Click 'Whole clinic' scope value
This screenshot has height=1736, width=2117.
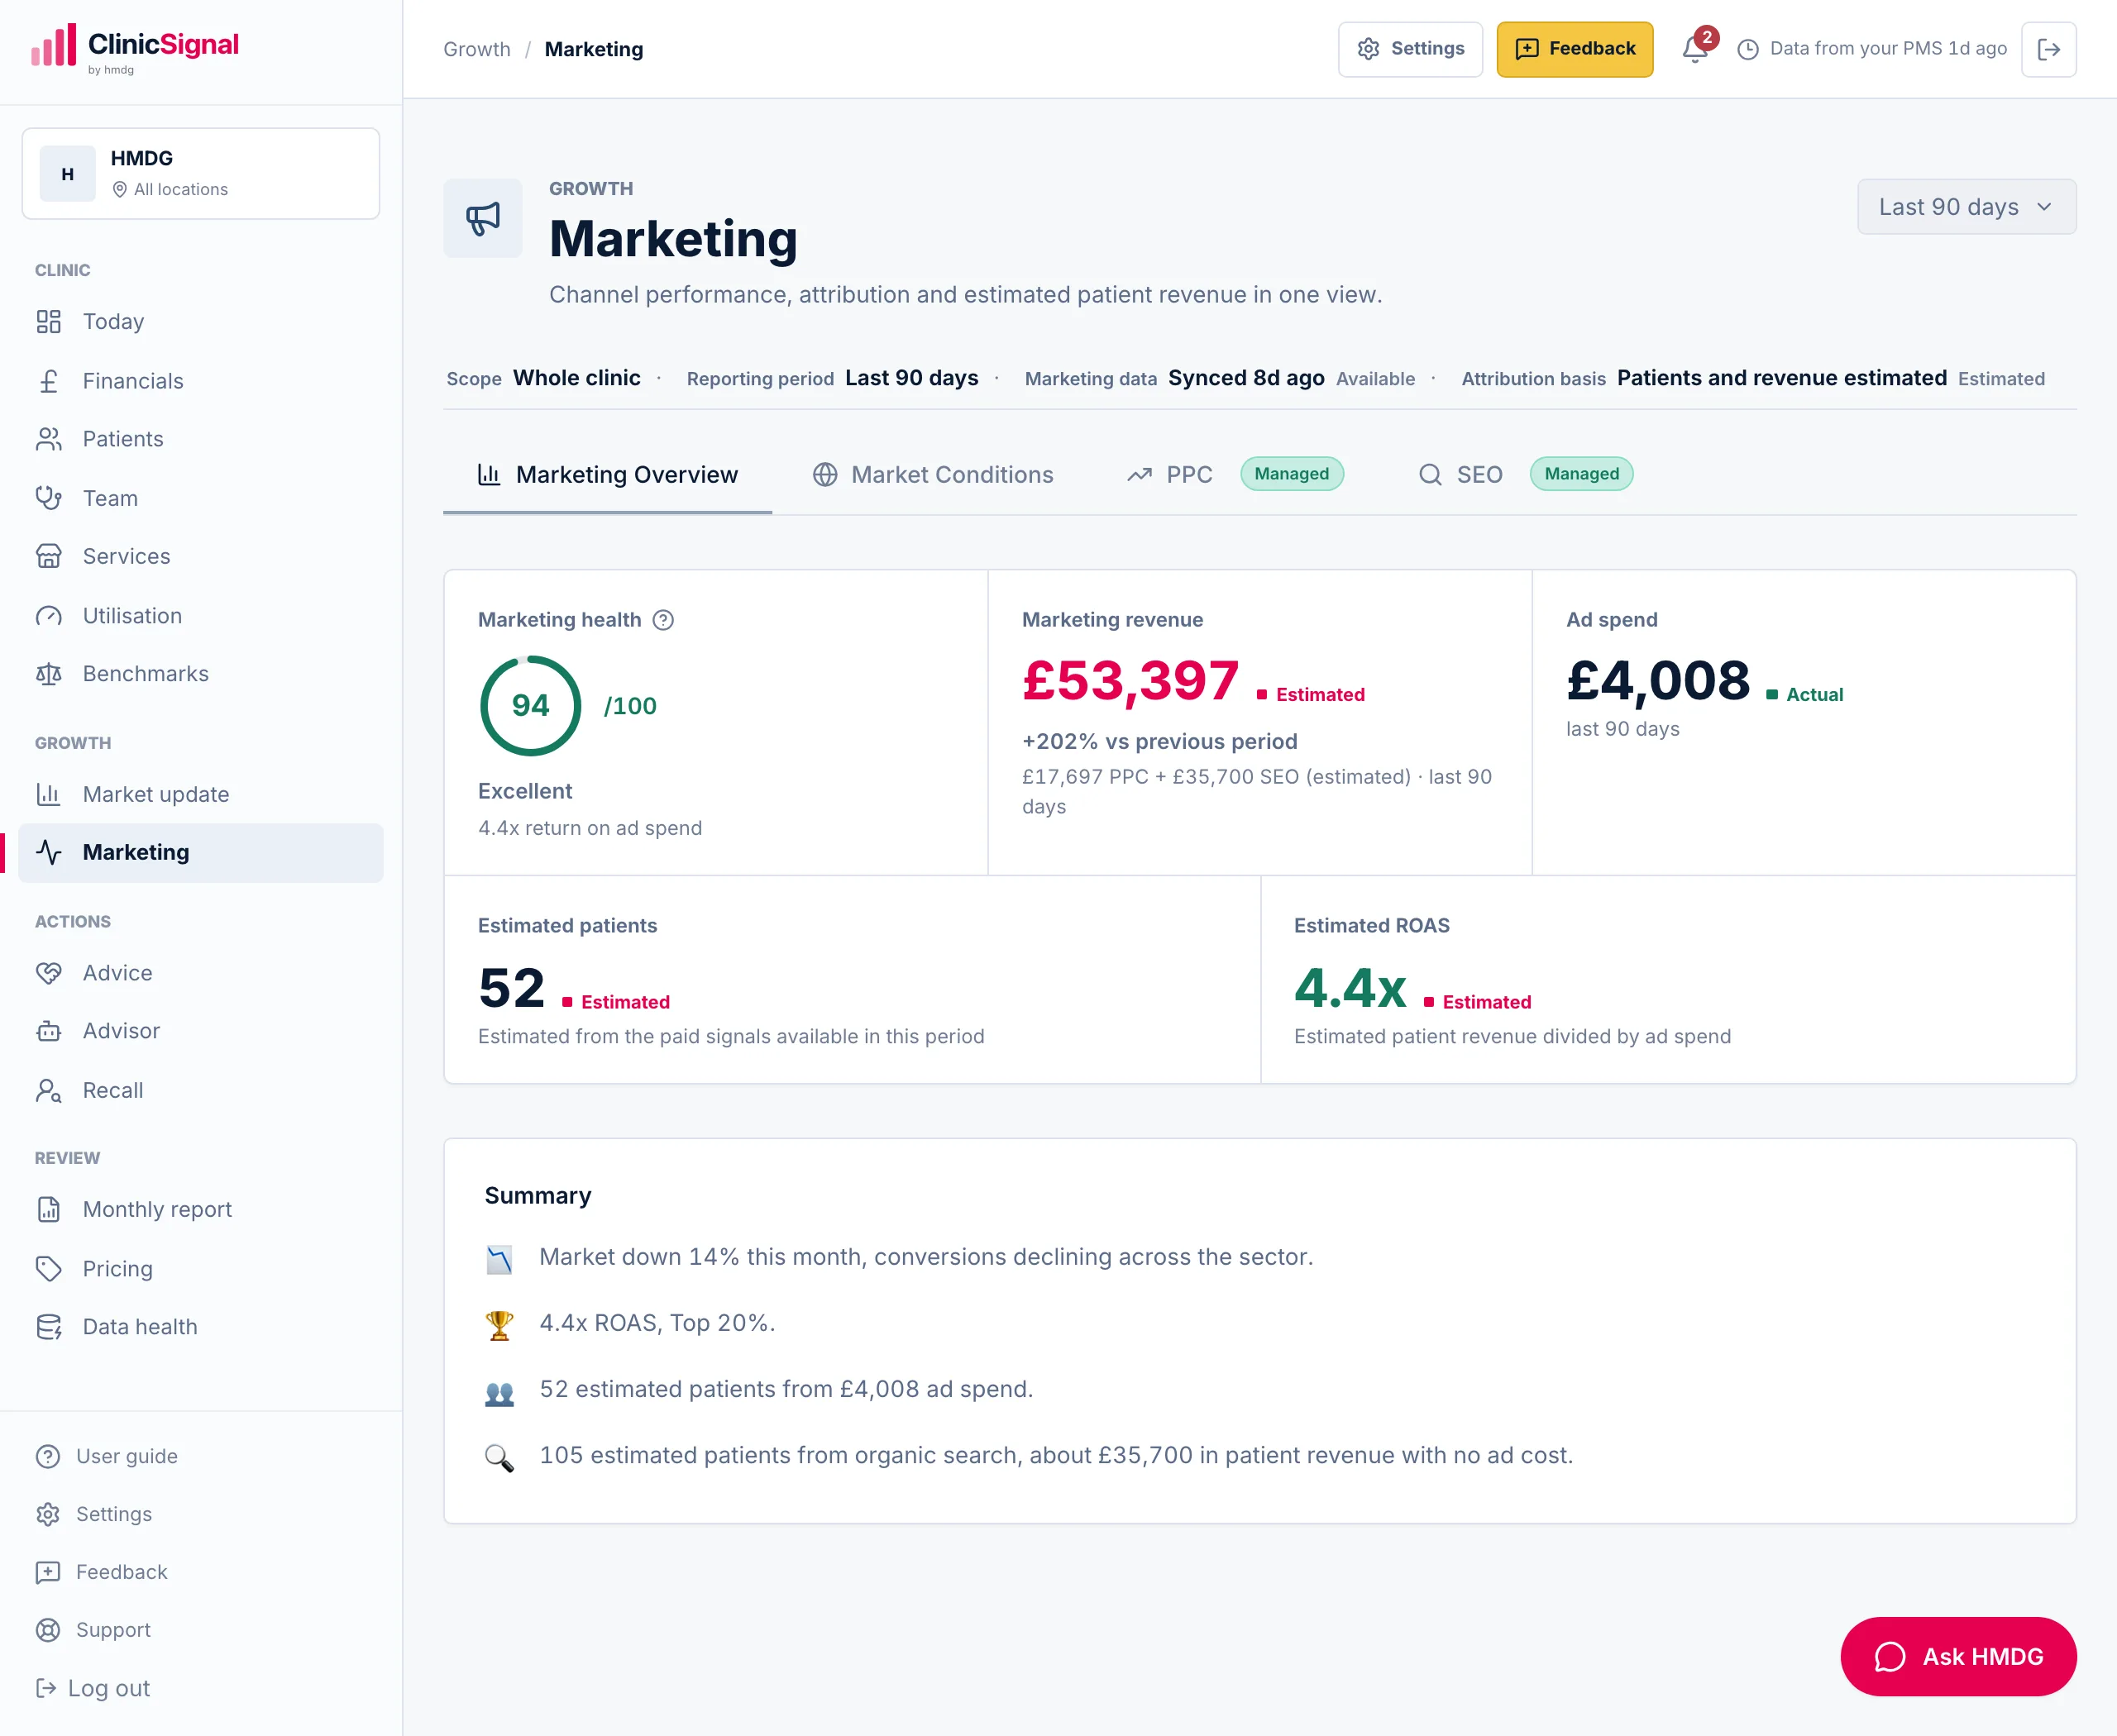[x=576, y=378]
